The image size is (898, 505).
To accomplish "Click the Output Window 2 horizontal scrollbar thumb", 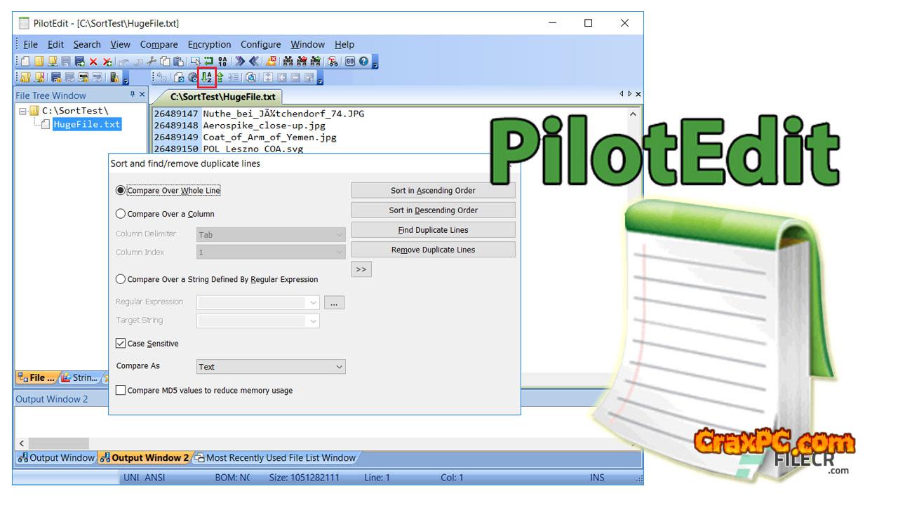I will click(x=59, y=443).
